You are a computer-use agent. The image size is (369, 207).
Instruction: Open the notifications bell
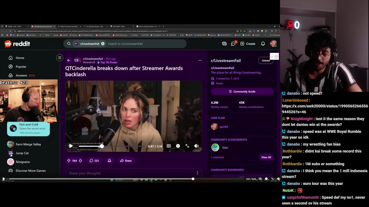pyautogui.click(x=263, y=44)
